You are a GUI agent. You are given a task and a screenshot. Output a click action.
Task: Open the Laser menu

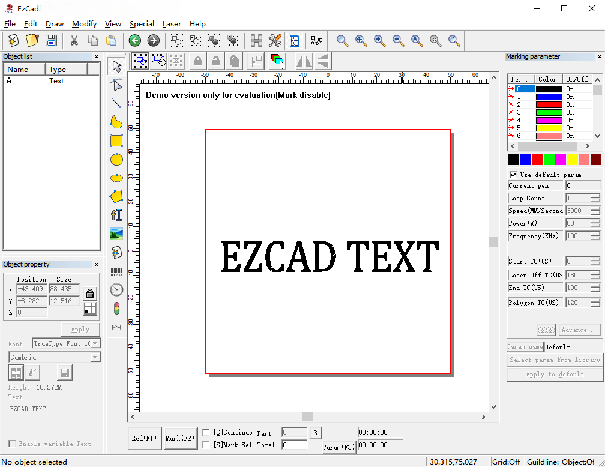(x=172, y=24)
